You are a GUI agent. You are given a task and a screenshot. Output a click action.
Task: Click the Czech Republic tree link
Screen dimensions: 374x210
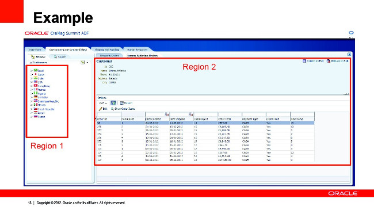pyautogui.click(x=46, y=109)
